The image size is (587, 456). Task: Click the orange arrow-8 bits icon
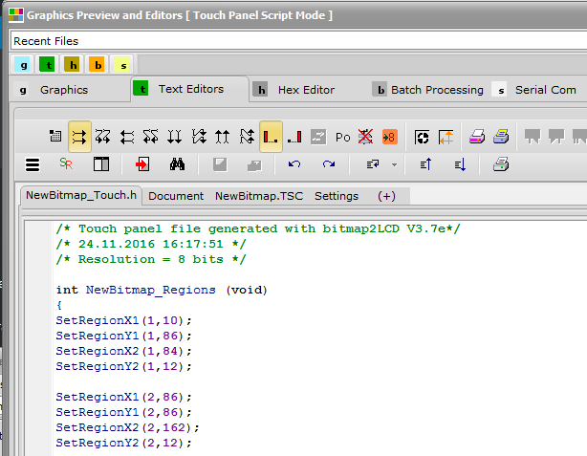tap(389, 137)
